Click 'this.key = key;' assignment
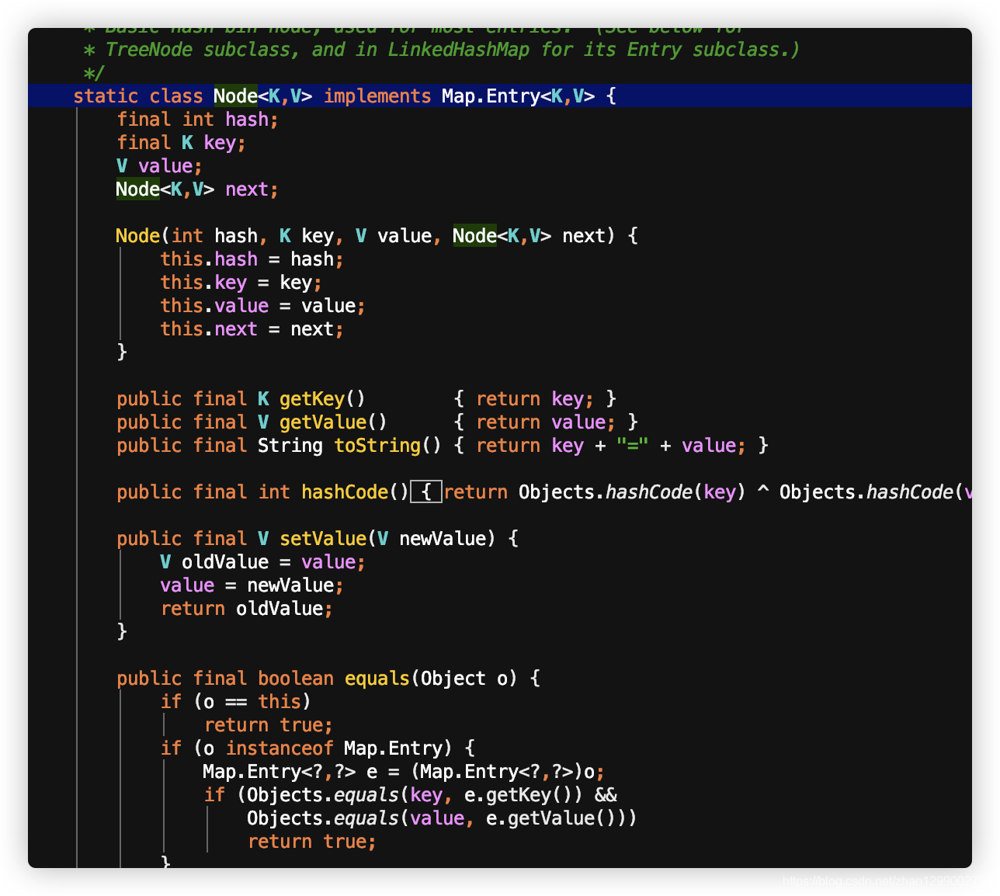 click(x=241, y=282)
